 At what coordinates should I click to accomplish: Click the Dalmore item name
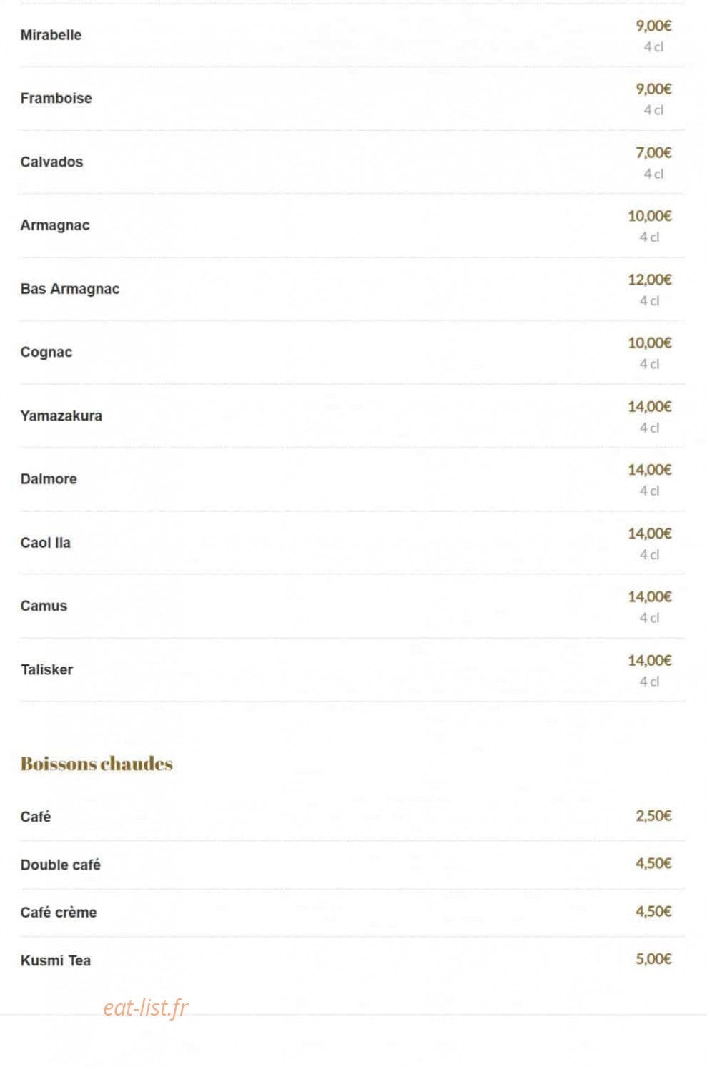tap(49, 479)
